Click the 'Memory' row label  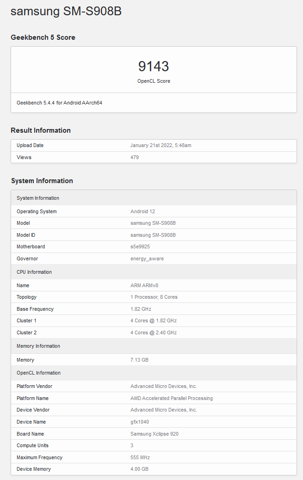pos(25,360)
